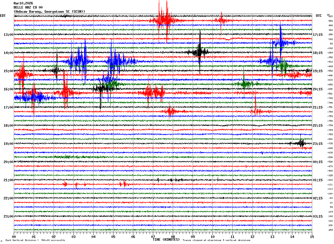Click the "EDT" timezone header
Image resolution: width=334 pixels, height=244 pixels.
coord(3,16)
